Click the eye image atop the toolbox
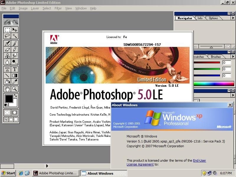Viewport: 236px width, 177px height. click(x=11, y=22)
